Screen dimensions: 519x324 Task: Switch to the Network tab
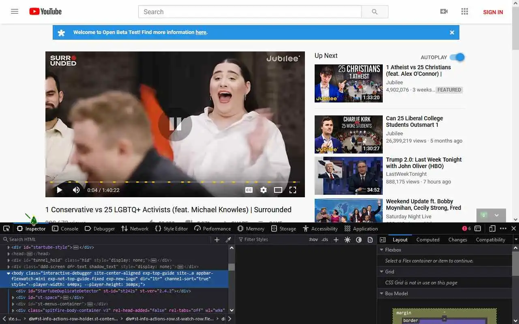(x=135, y=228)
